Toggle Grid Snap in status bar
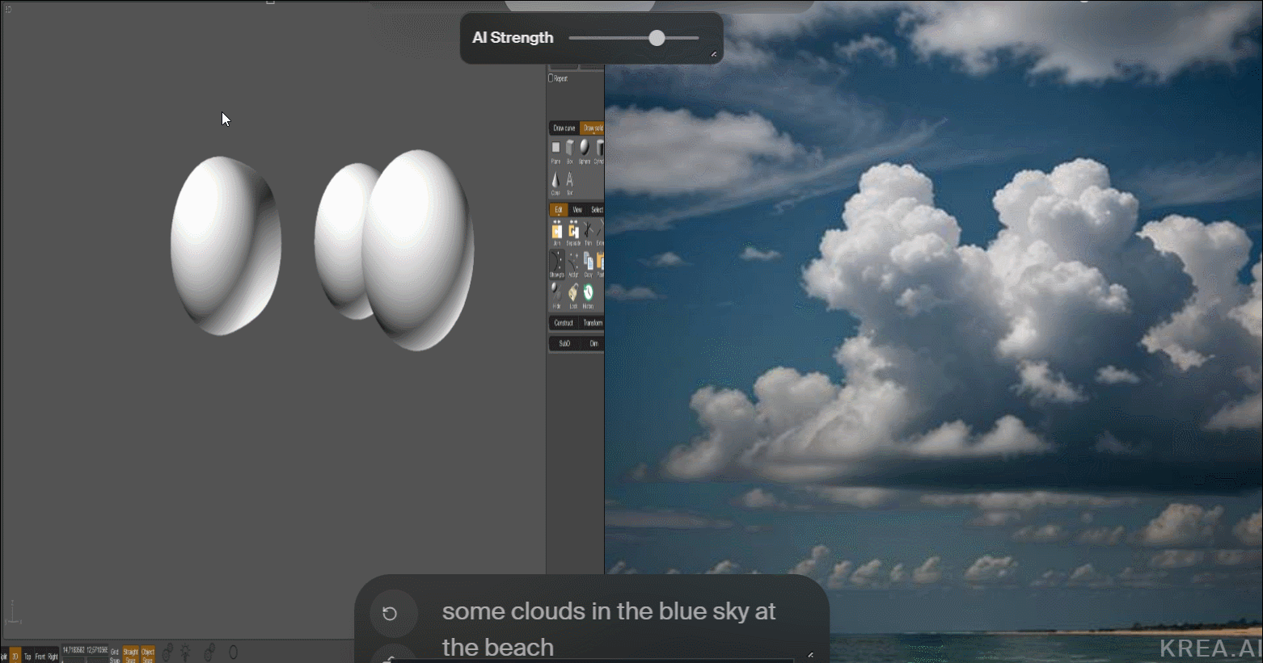Viewport: 1263px width, 663px height. pos(115,655)
